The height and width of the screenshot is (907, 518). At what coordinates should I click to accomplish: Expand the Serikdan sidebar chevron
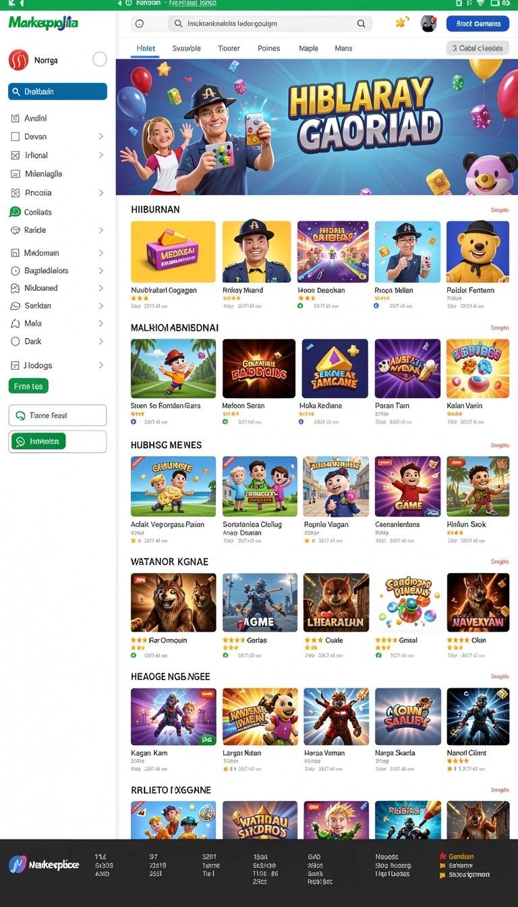click(x=101, y=306)
